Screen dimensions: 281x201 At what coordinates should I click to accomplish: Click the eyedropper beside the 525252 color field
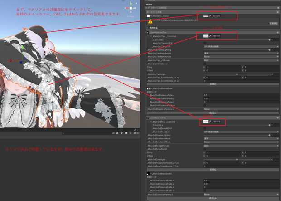210,16
